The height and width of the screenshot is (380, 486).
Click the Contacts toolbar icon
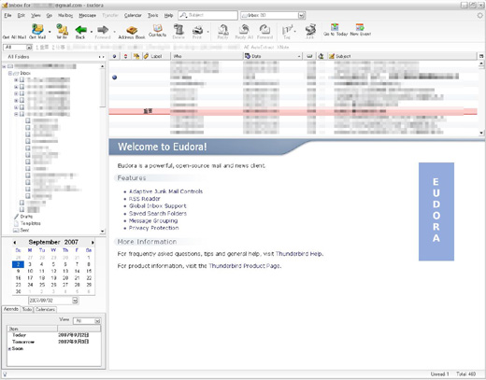pos(157,28)
